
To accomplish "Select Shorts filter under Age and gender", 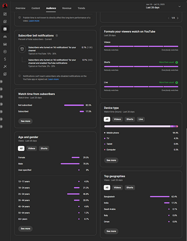I will coord(44,148).
